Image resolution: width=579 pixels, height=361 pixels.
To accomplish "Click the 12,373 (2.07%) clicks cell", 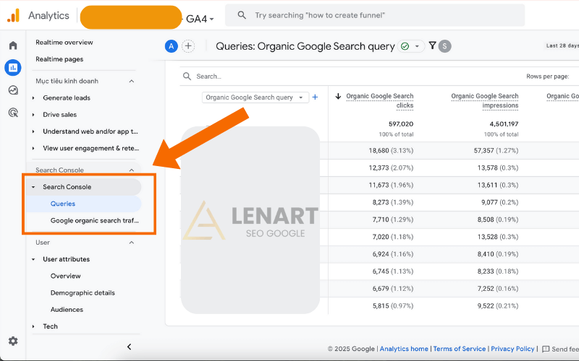I will pyautogui.click(x=391, y=168).
